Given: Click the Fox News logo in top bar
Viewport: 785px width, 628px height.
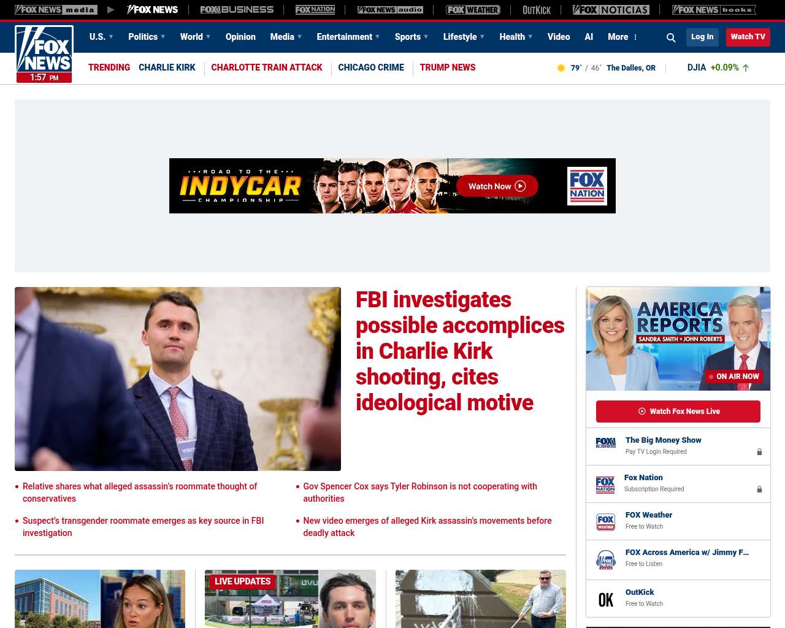Looking at the screenshot, I should click(x=152, y=10).
